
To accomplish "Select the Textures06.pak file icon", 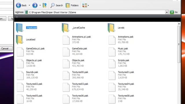I will 66,99.
